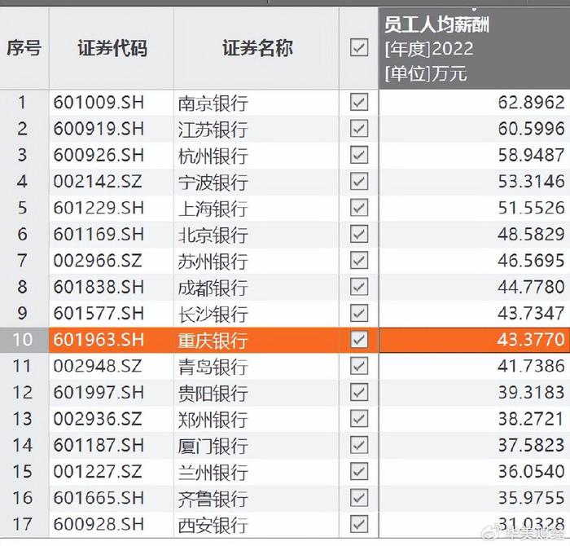
Task: Select stock code 600919.SH
Action: [x=99, y=129]
